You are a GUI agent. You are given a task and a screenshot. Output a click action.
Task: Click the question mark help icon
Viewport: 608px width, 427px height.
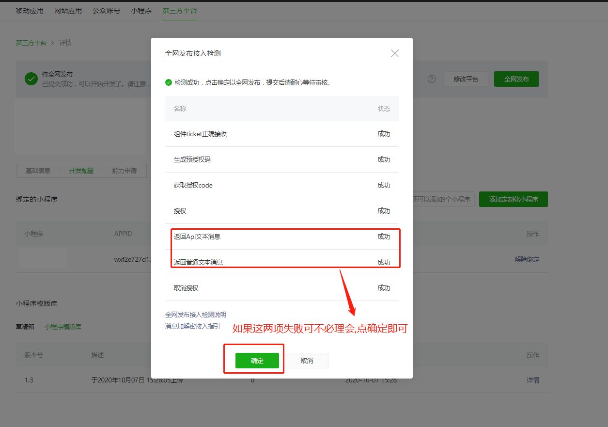pyautogui.click(x=432, y=79)
